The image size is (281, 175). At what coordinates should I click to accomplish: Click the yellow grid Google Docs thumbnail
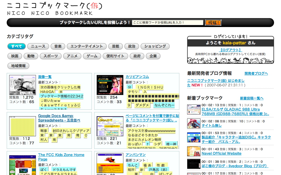point(23,126)
